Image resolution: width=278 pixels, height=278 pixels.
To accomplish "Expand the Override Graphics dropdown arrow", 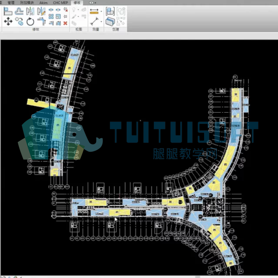I will [78, 16].
